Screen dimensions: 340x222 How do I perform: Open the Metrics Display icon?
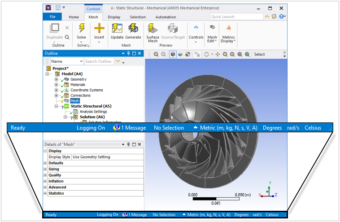pos(228,28)
